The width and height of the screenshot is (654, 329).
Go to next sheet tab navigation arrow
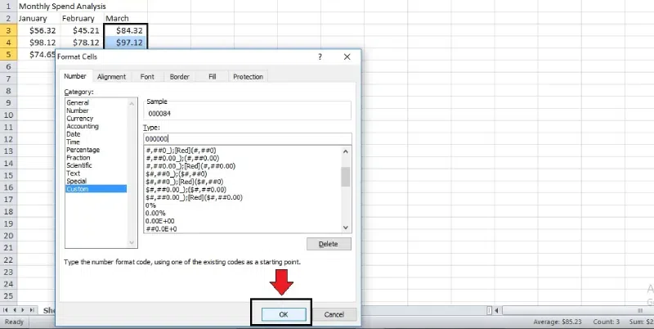pyautogui.click(x=24, y=310)
